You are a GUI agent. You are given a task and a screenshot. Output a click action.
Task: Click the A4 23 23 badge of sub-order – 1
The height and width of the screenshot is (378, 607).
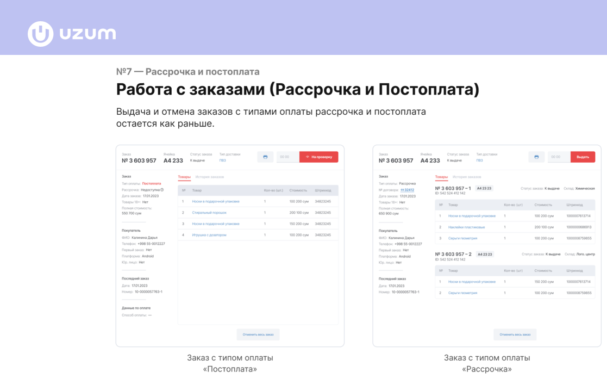click(x=484, y=188)
